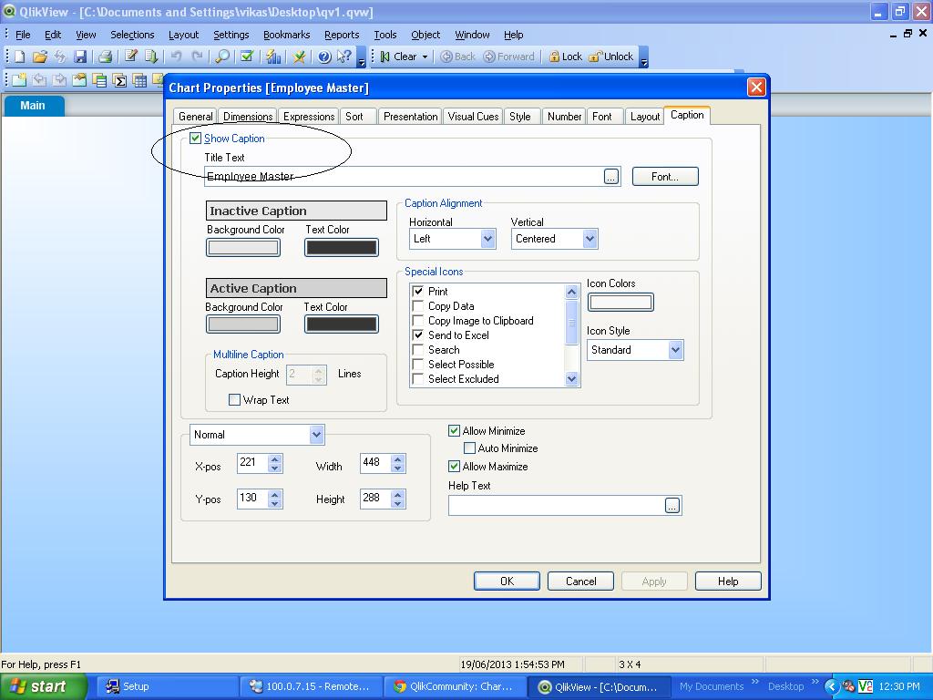Toggle the Auto Minimize checkbox
The image size is (933, 700).
(x=470, y=448)
